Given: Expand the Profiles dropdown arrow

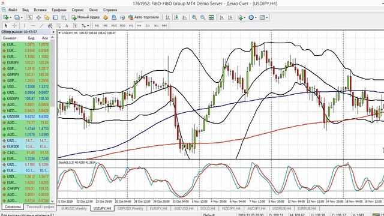Looking at the screenshot, I should tap(22, 17).
